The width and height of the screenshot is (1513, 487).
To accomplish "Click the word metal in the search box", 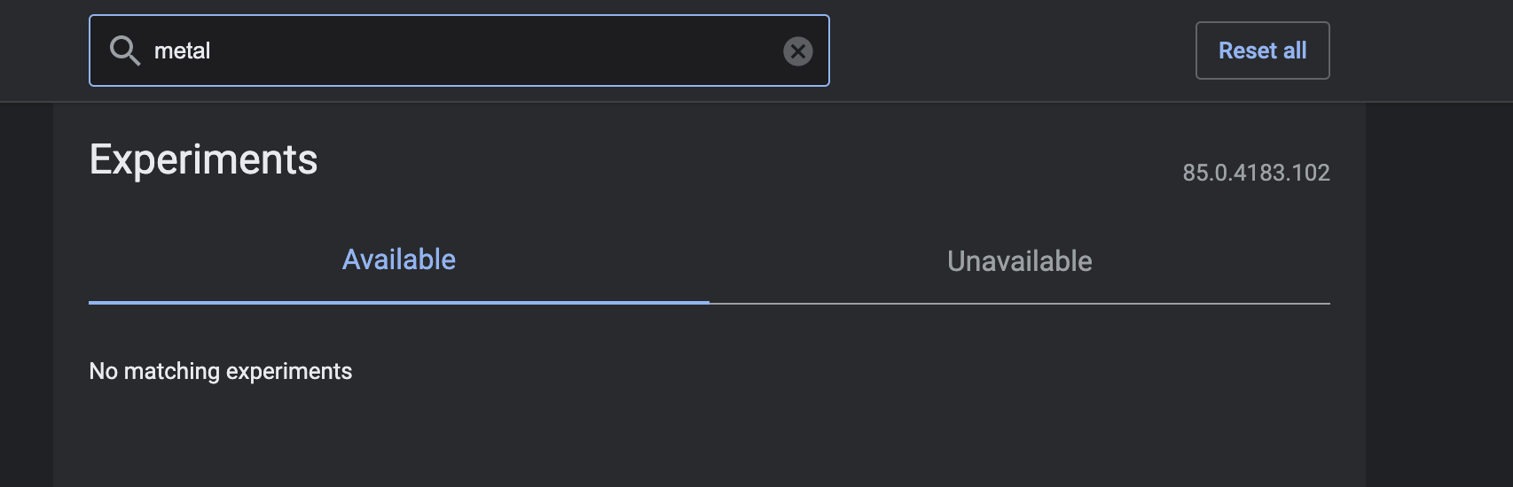I will coord(182,51).
